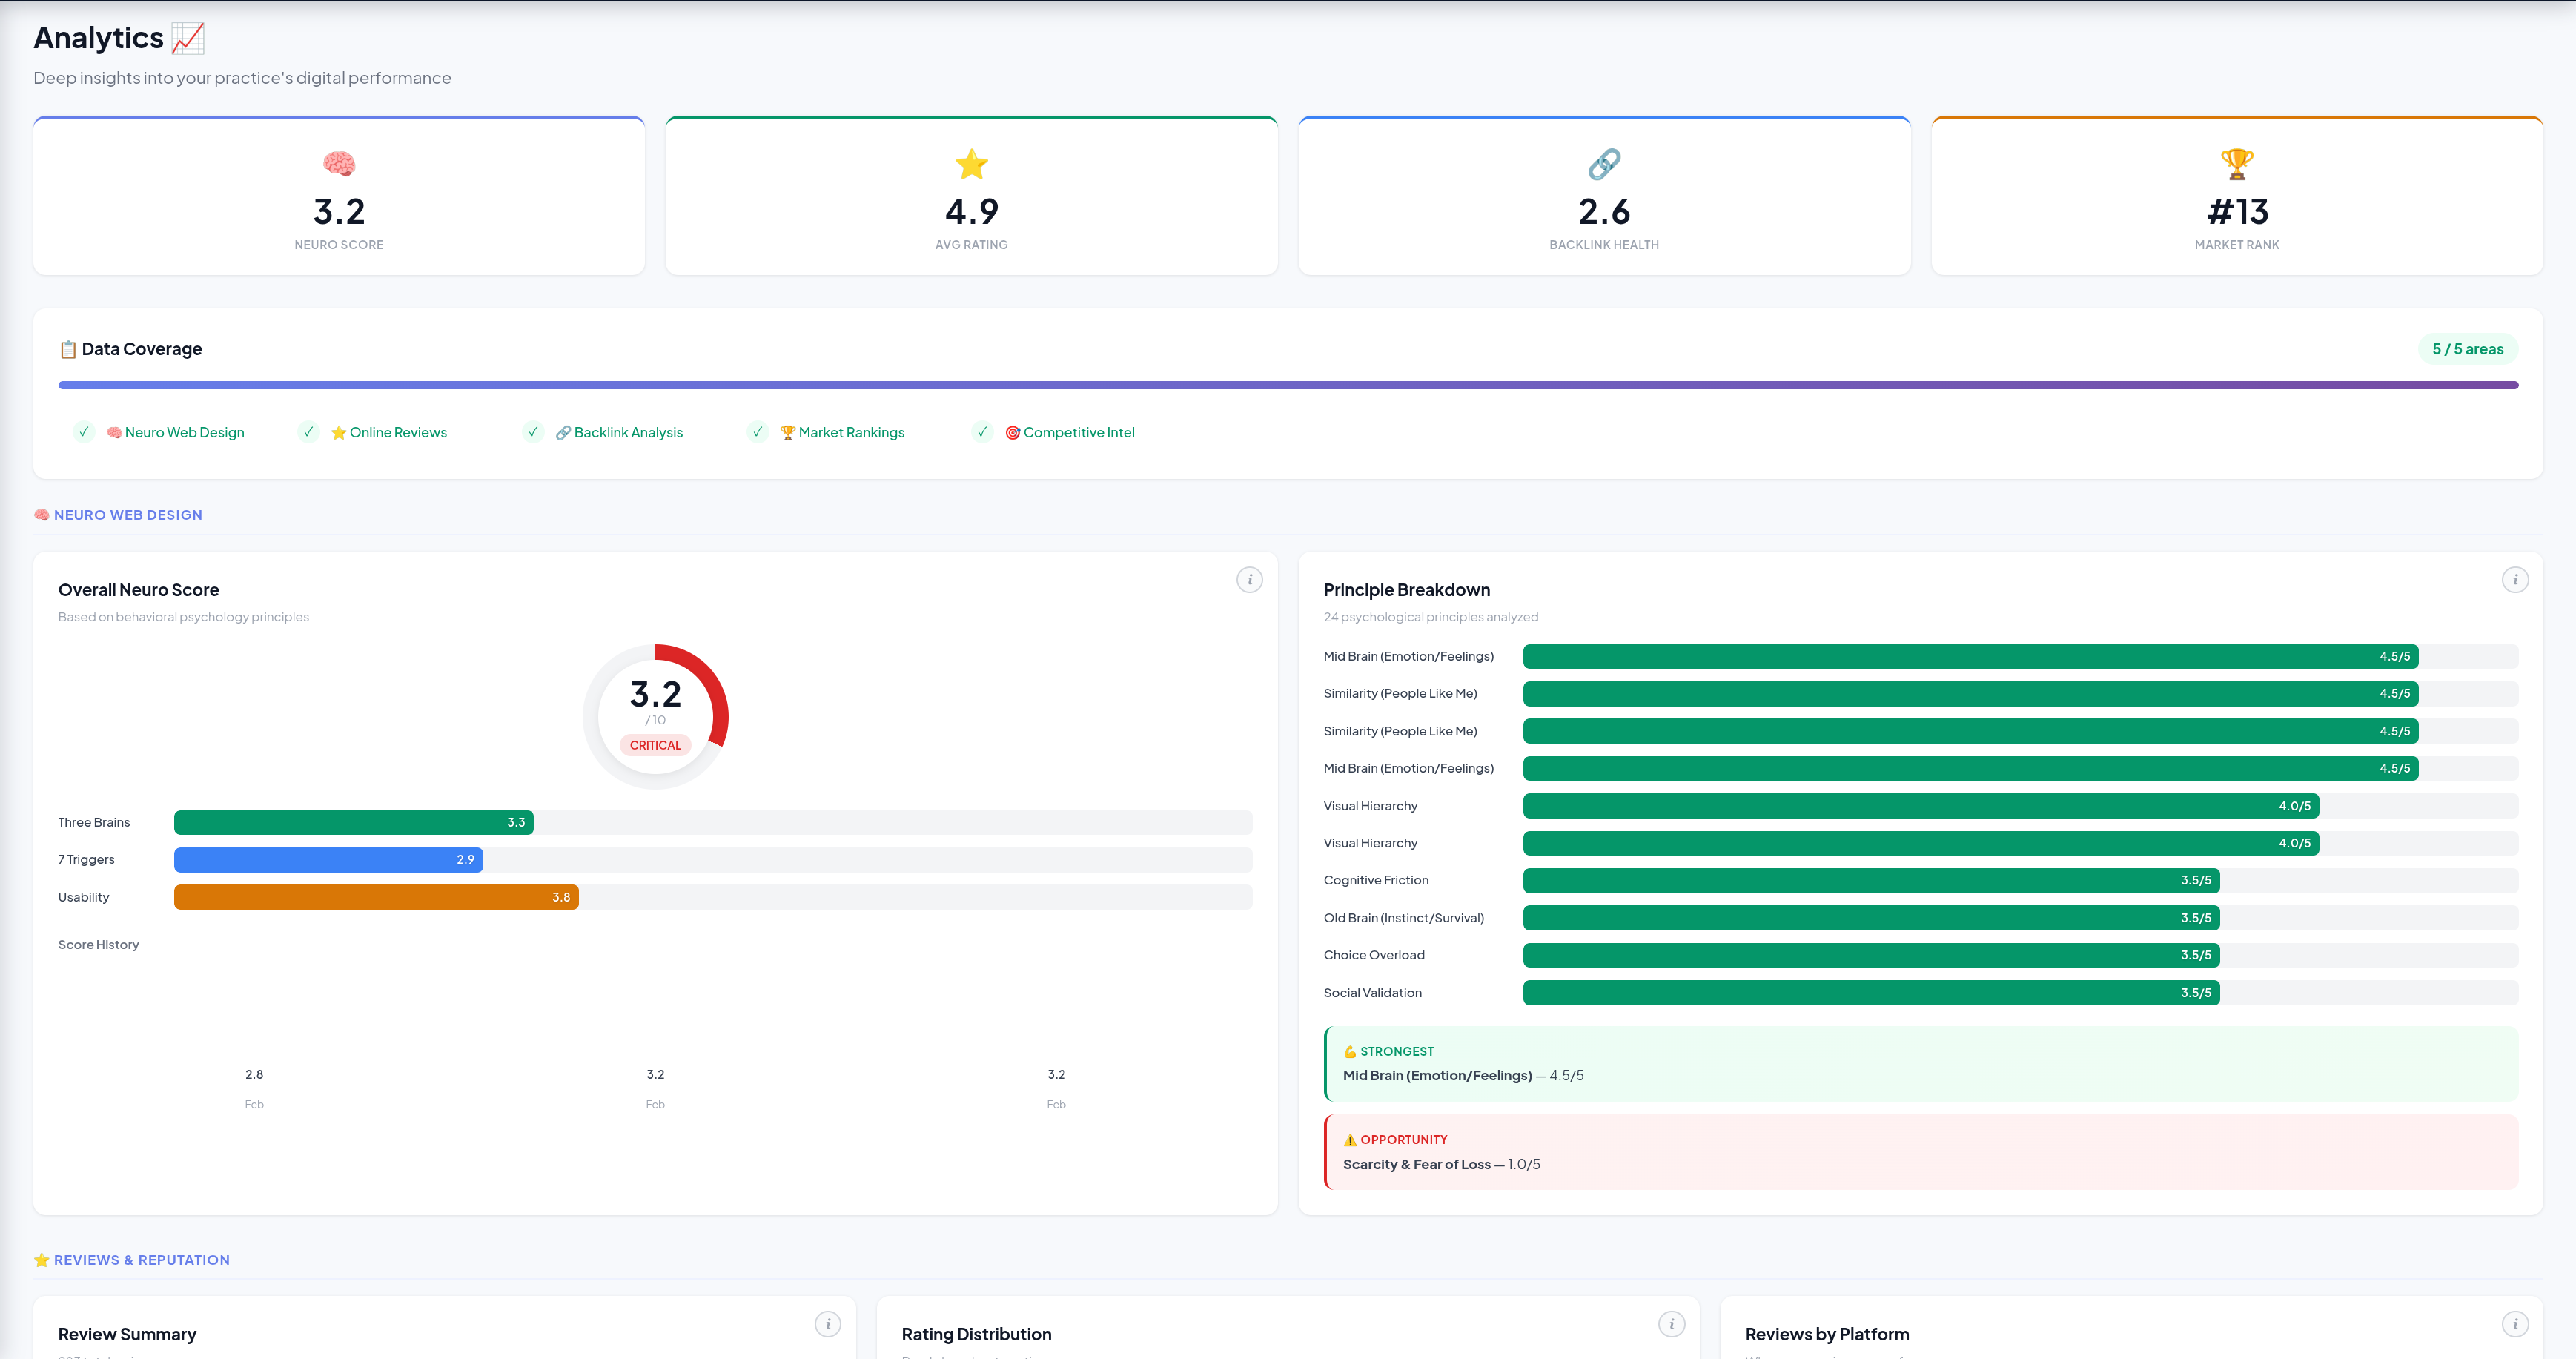Click 'Scarcity & Fear of Loss' opportunity text
The width and height of the screenshot is (2576, 1359).
coord(1416,1164)
